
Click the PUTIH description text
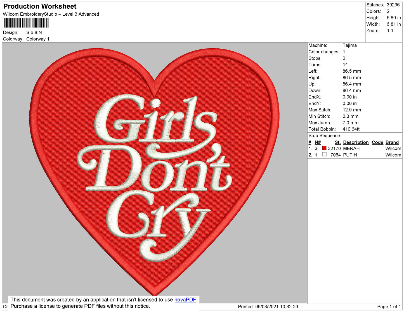tap(350, 155)
